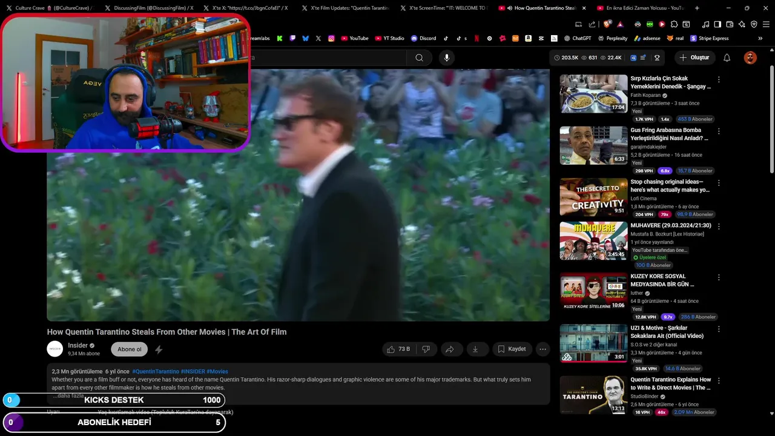Open Amazon bookmark icon
Image resolution: width=775 pixels, height=436 pixels.
[x=528, y=38]
